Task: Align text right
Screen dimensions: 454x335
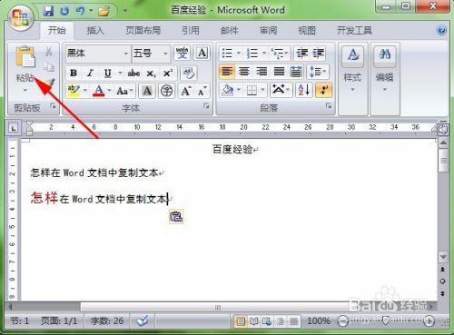Action: point(262,72)
